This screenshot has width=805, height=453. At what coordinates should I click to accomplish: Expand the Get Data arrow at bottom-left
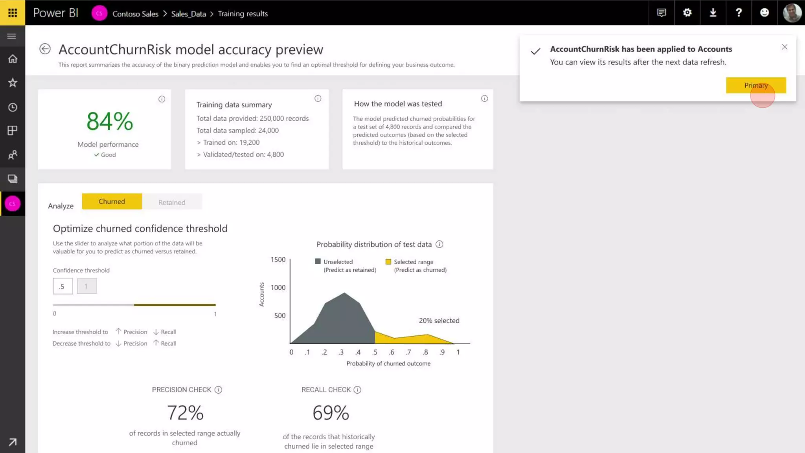13,442
